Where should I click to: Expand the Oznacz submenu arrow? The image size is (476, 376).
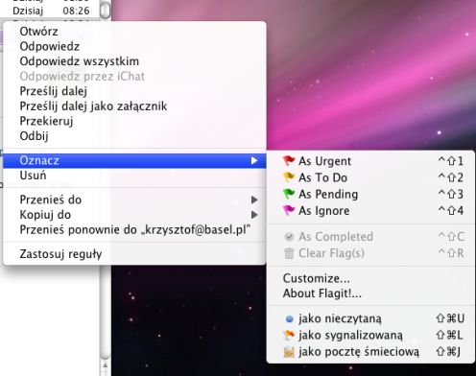click(254, 160)
